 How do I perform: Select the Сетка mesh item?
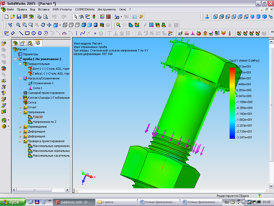click(32, 102)
